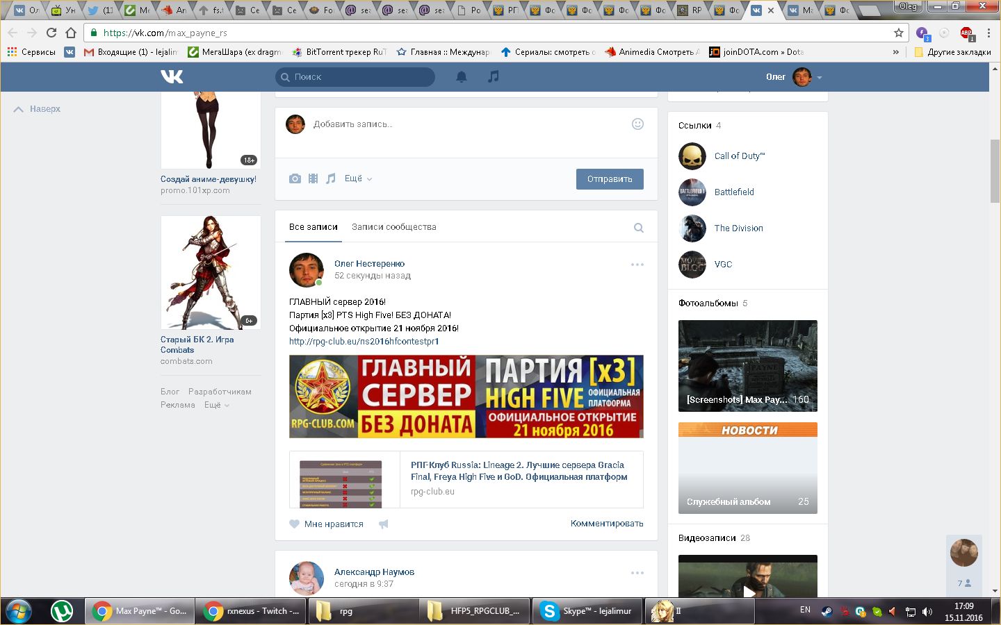Bookmark this page with the star icon

898,33
